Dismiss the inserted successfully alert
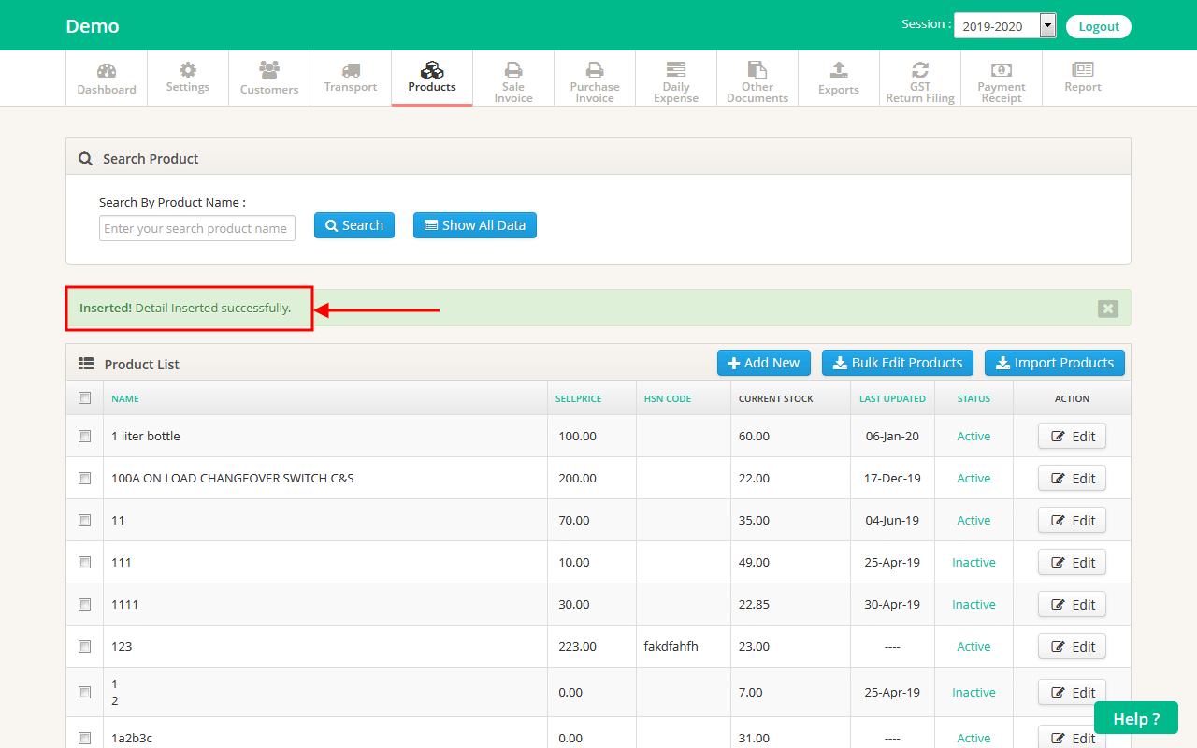Viewport: 1197px width, 748px height. click(1107, 309)
